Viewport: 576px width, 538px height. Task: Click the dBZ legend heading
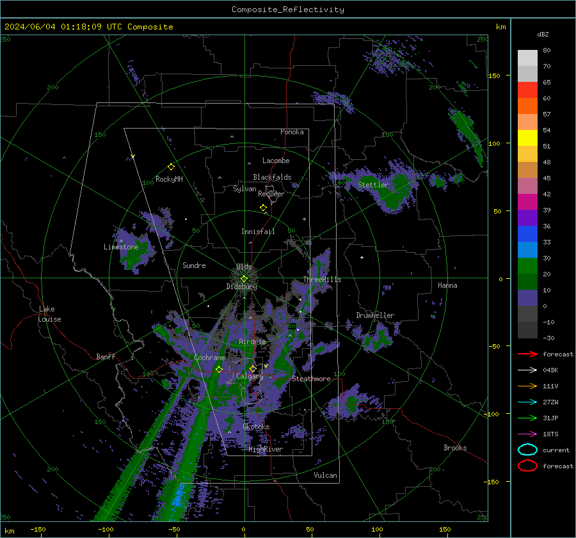tap(543, 34)
